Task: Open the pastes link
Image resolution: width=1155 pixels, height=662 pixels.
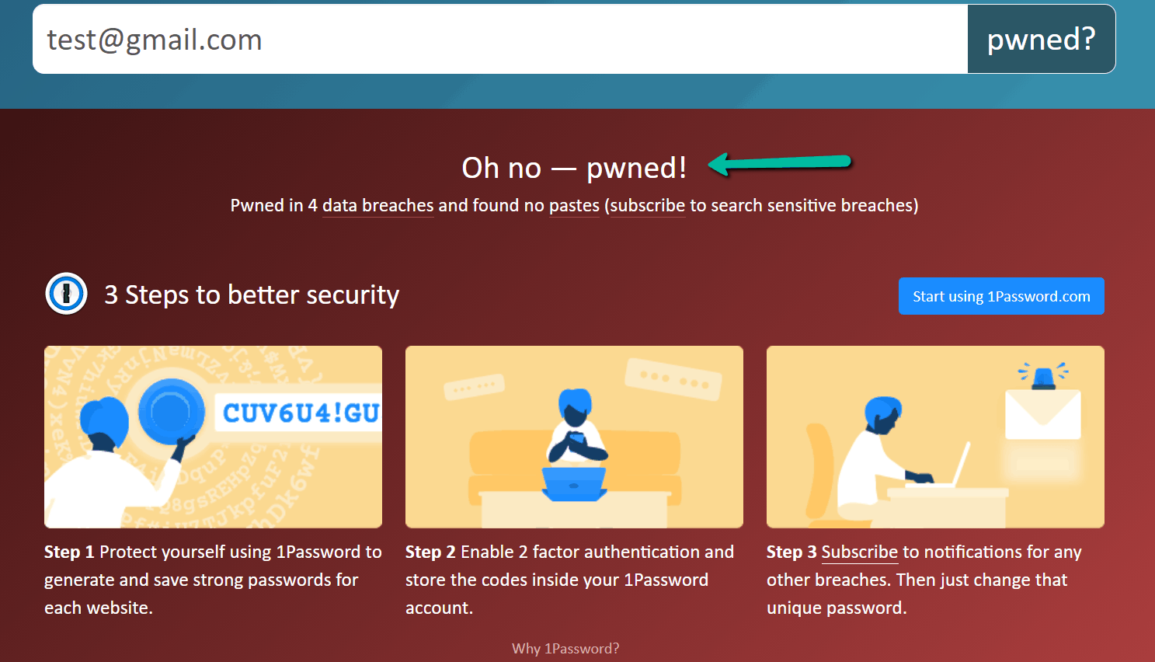Action: click(574, 205)
